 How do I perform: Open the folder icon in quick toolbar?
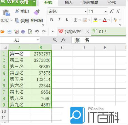point(2,32)
